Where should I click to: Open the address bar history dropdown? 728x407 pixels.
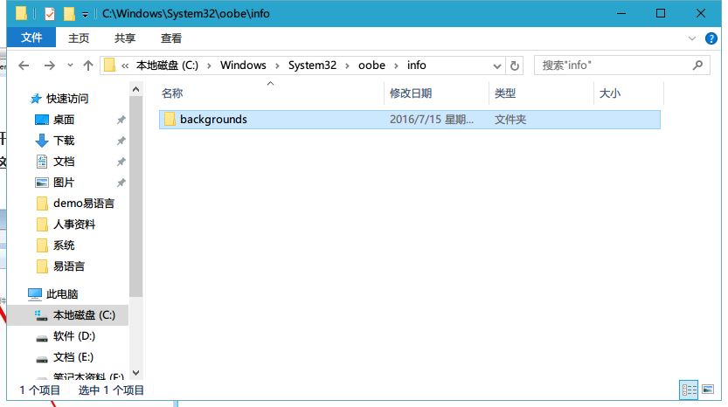click(x=498, y=66)
